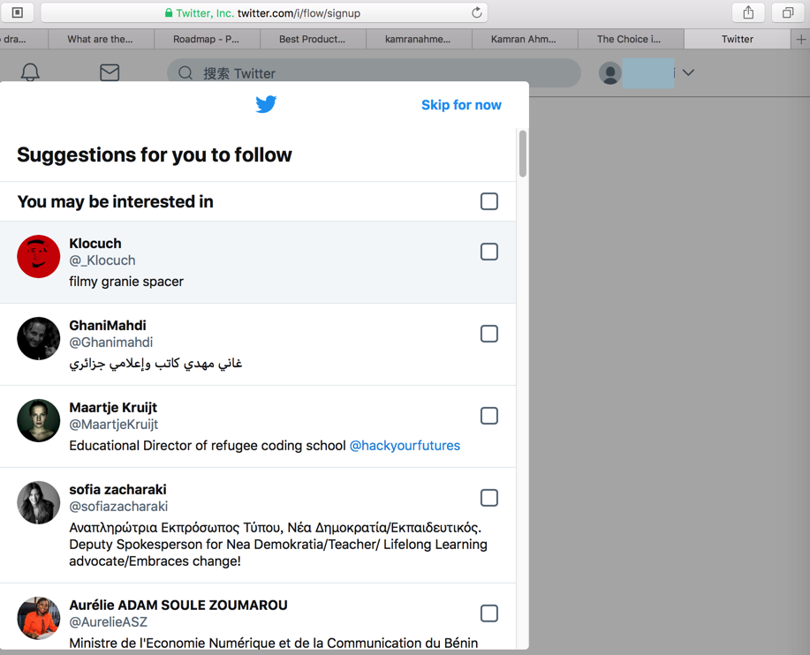The width and height of the screenshot is (810, 655).
Task: Click the handle '@Ghanimahdi'
Action: pyautogui.click(x=111, y=343)
